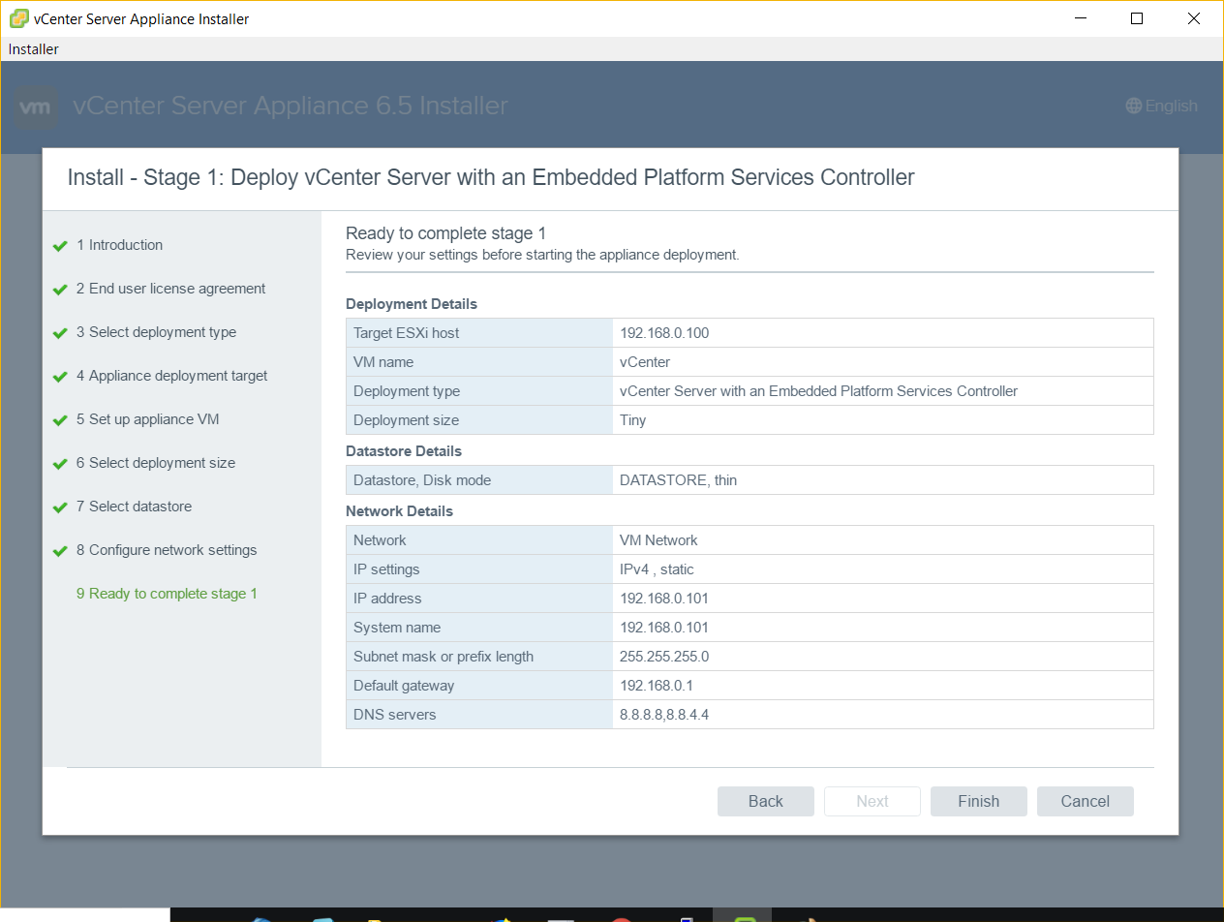Go to step 5 Set up appliance VM
The width and height of the screenshot is (1224, 922).
click(x=148, y=419)
